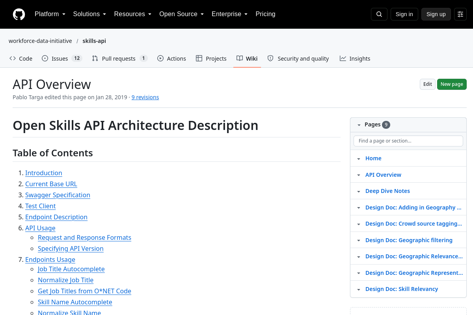Collapse the Pages list triangle
This screenshot has height=315, width=473.
point(359,125)
